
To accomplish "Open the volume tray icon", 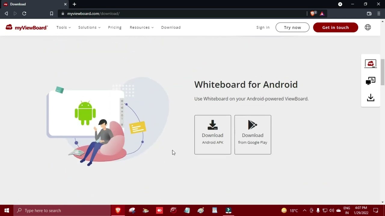I will click(331, 210).
